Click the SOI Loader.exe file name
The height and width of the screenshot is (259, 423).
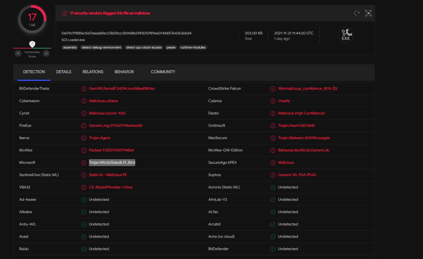pyautogui.click(x=73, y=40)
